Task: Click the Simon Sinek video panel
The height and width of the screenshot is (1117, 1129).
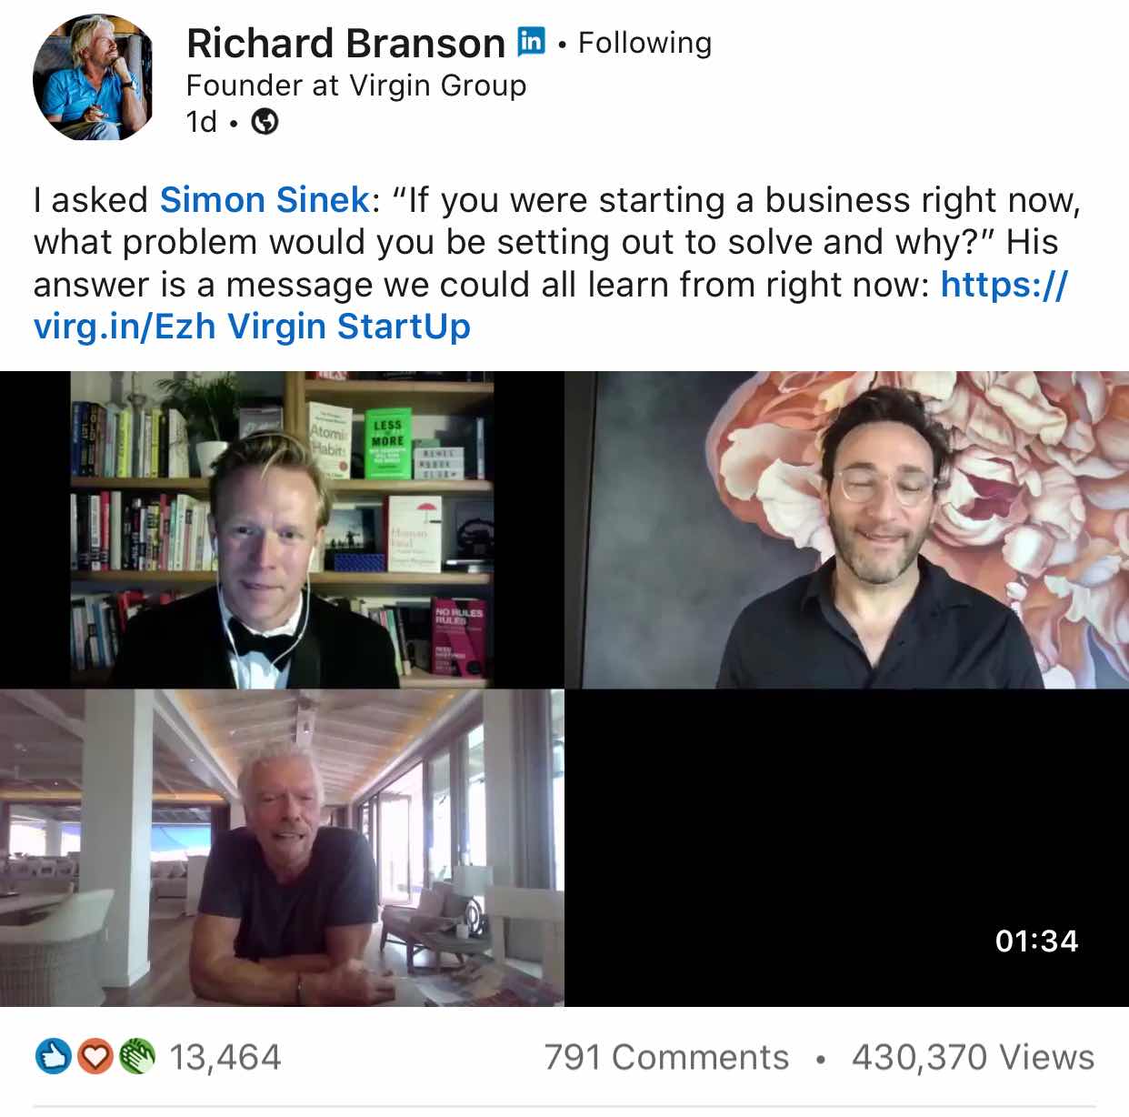Action: 846,529
